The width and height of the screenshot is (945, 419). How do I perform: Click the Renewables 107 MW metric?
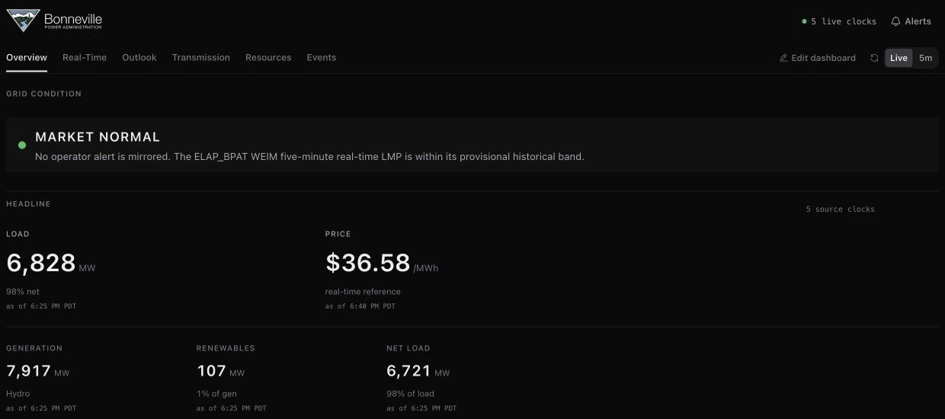(x=221, y=372)
